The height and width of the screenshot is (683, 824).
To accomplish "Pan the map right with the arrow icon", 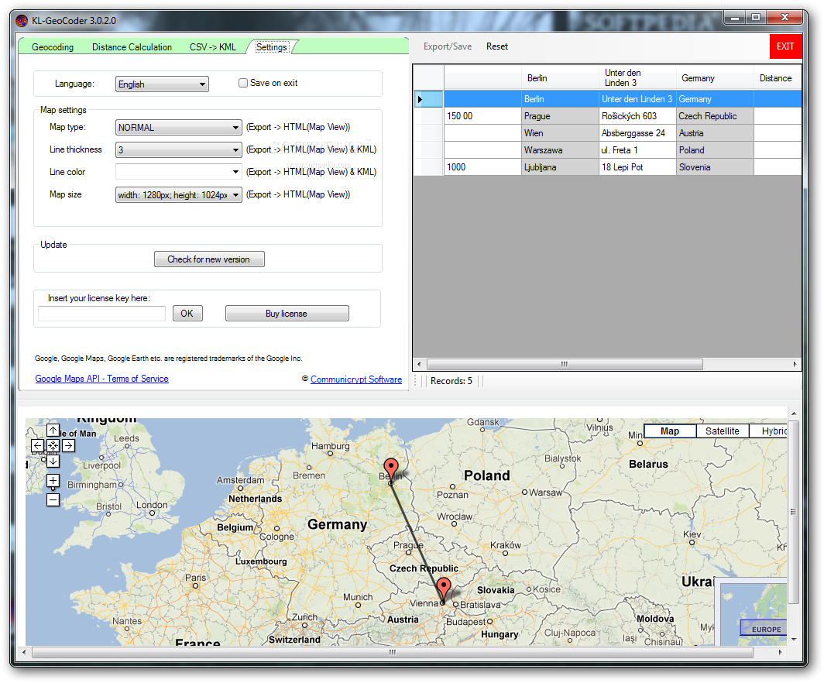I will tap(68, 446).
